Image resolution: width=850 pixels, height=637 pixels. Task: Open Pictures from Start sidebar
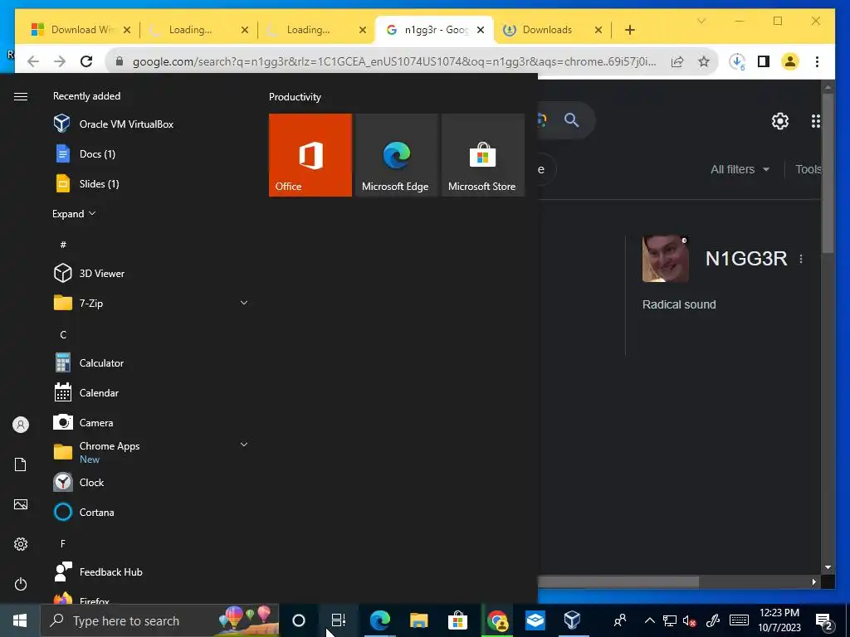click(x=21, y=504)
